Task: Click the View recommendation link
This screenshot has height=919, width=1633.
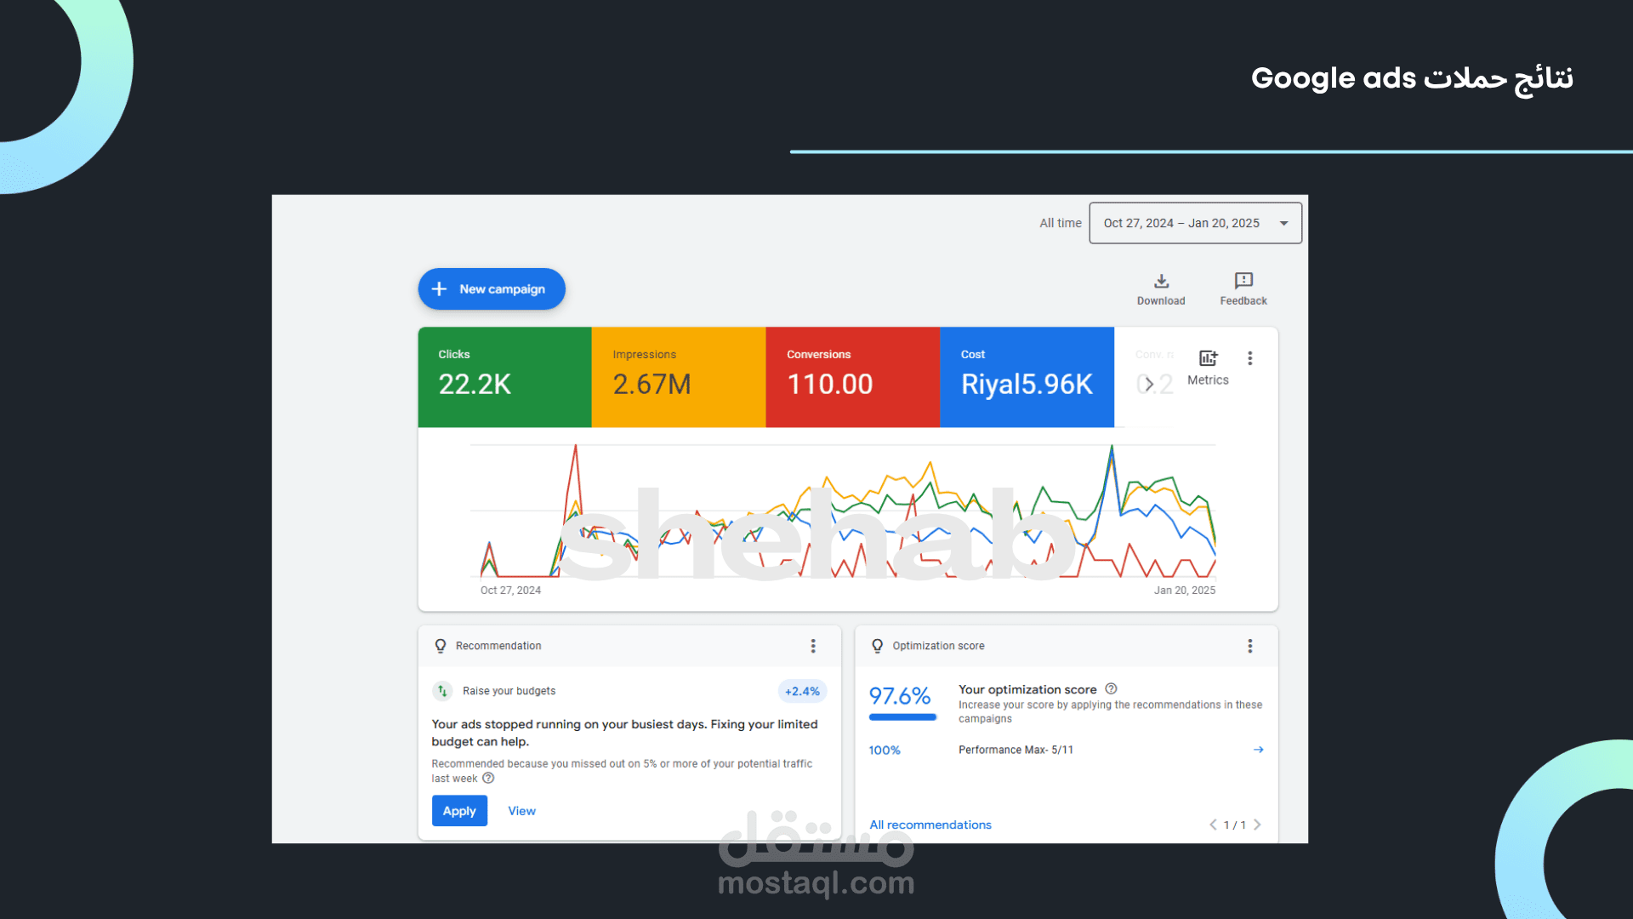Action: pyautogui.click(x=522, y=811)
